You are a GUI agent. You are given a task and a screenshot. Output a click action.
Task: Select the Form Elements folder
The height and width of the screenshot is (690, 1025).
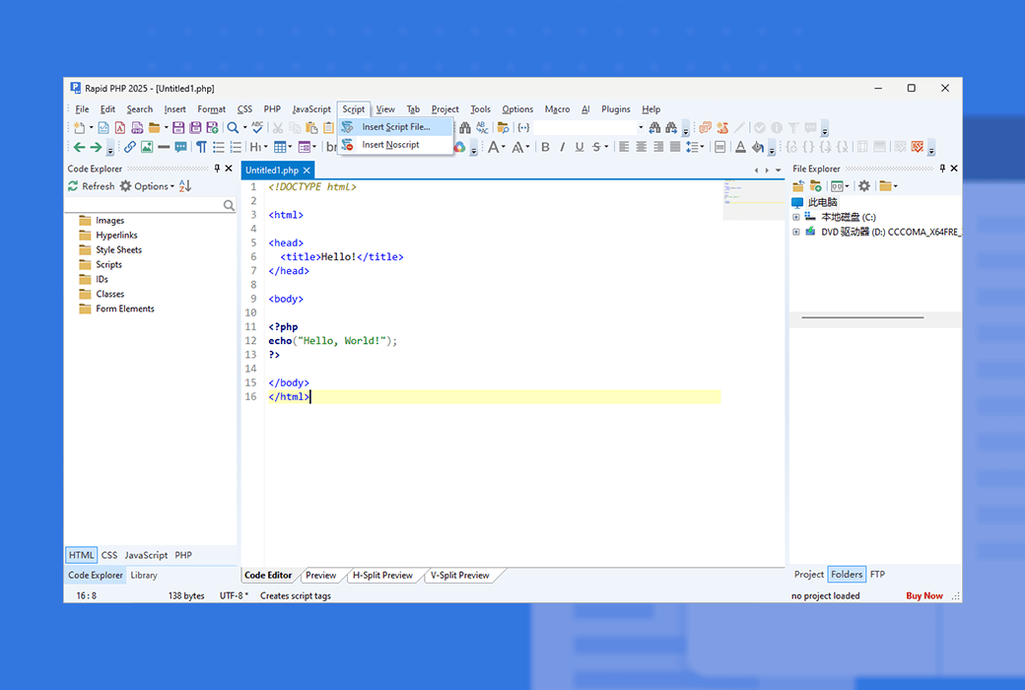tap(117, 309)
